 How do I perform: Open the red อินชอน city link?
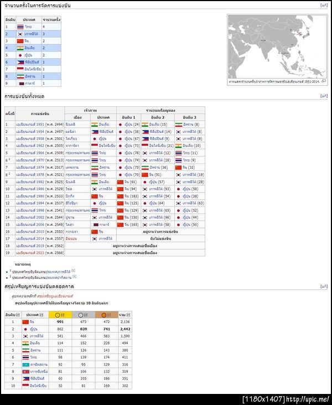(x=71, y=238)
